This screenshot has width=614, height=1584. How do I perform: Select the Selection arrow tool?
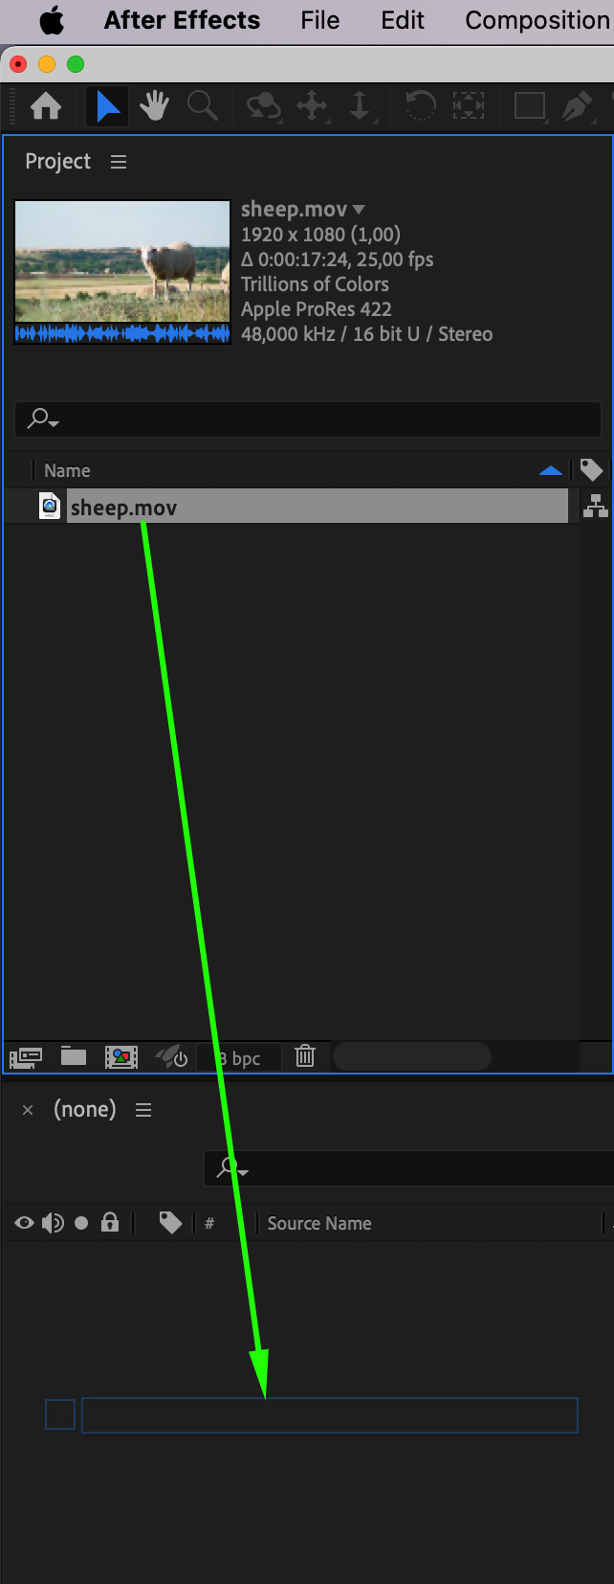[108, 106]
